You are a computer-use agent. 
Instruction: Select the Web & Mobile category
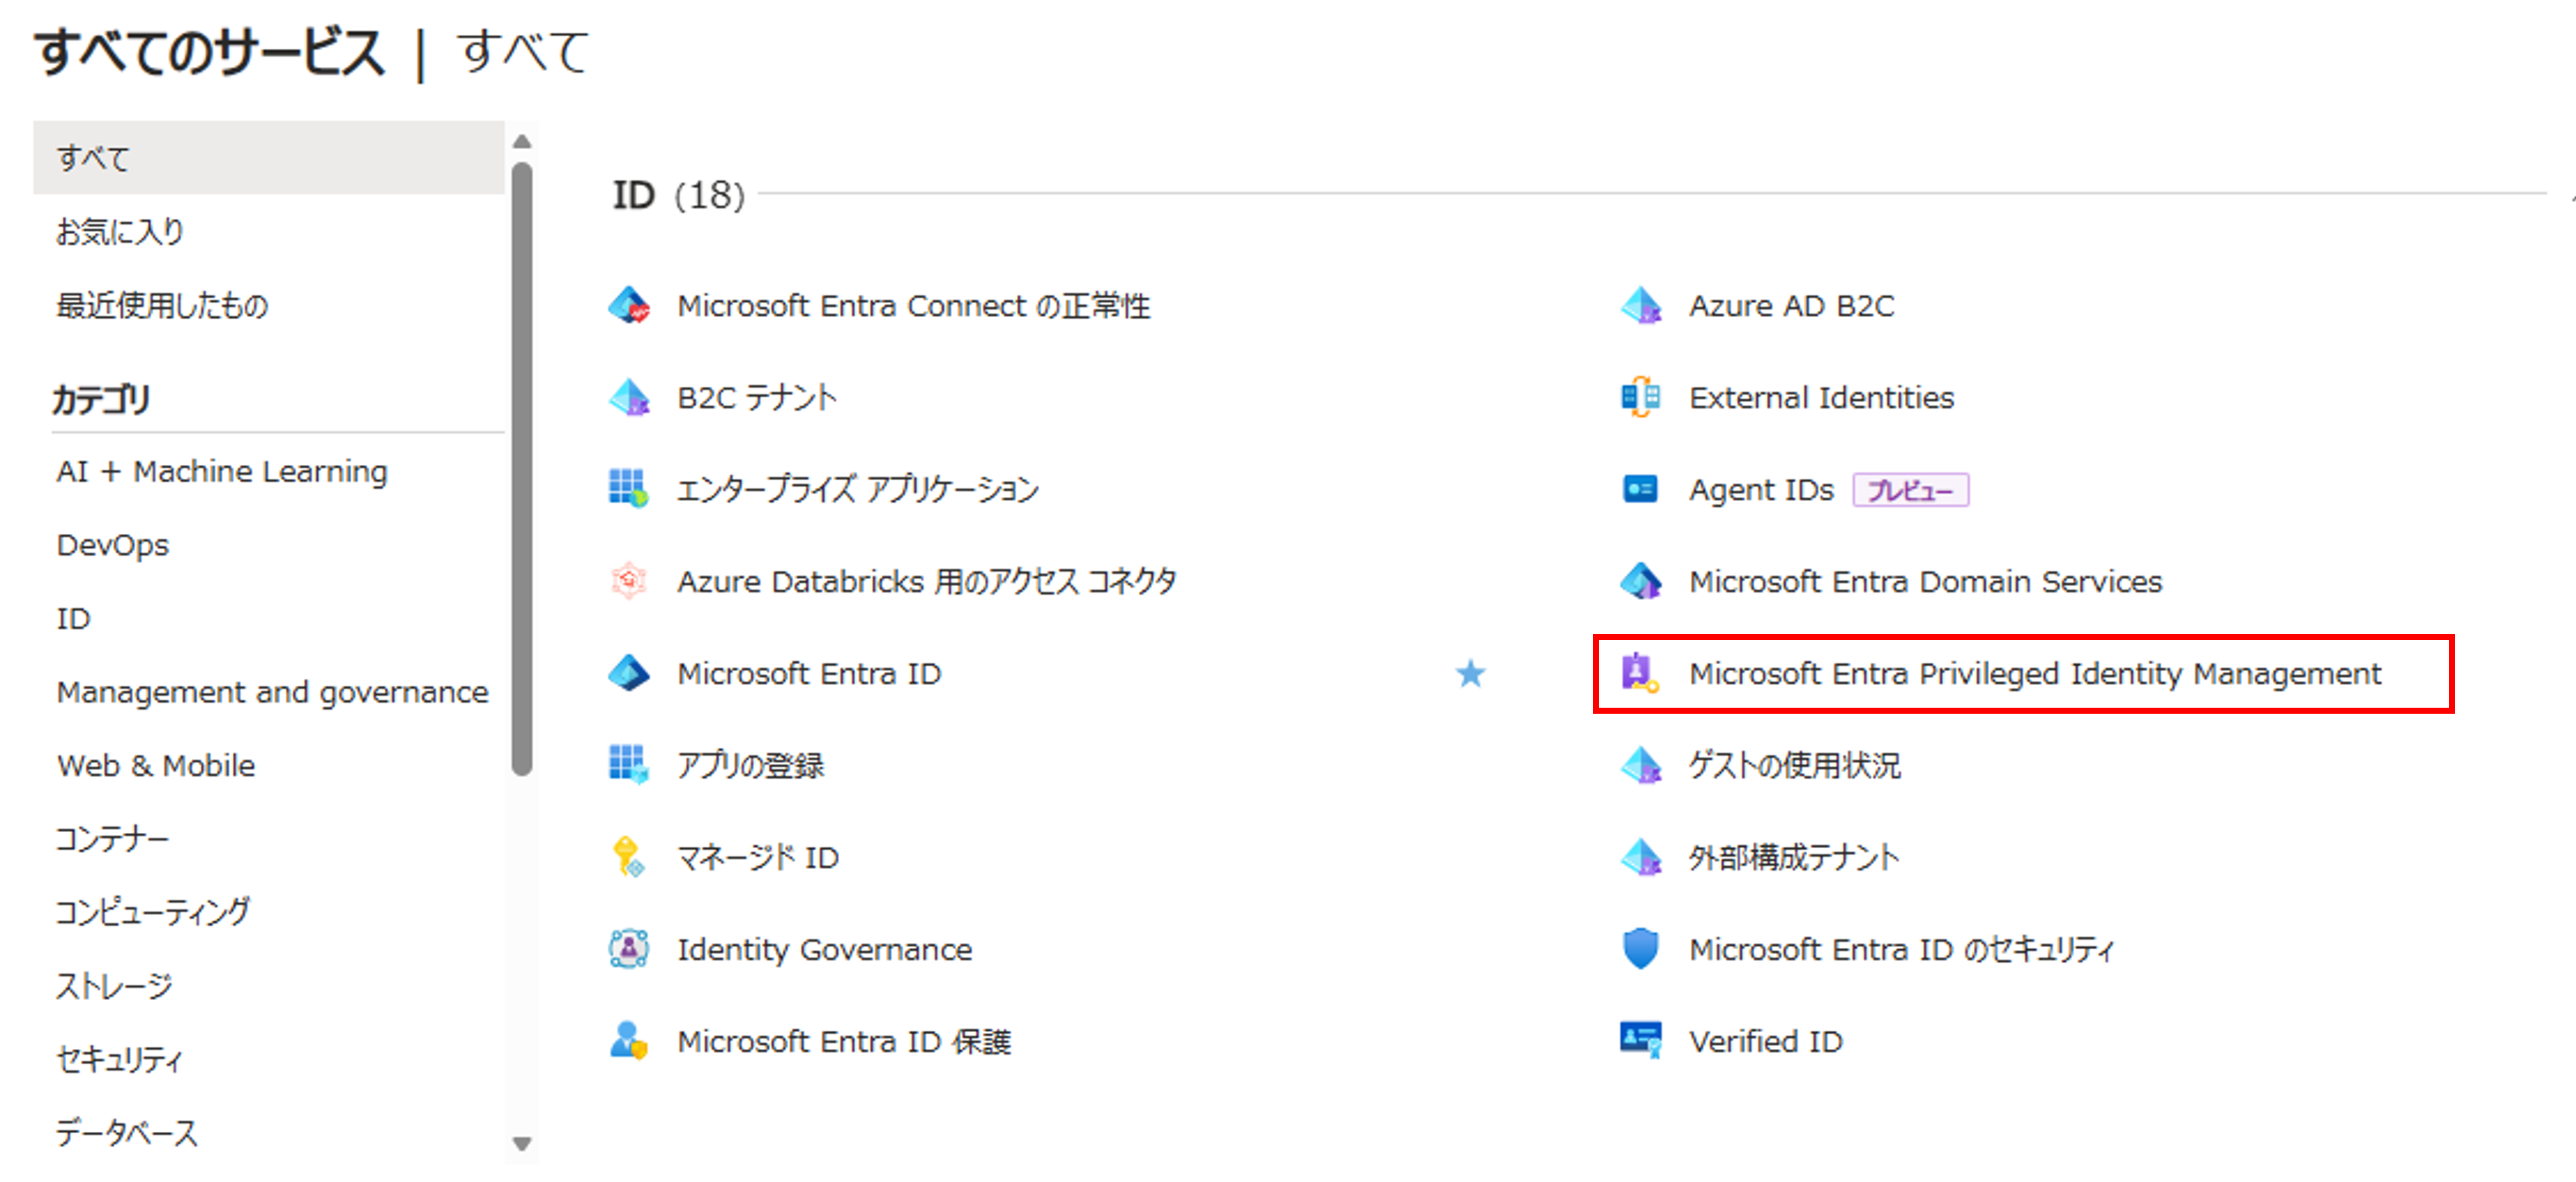point(156,766)
